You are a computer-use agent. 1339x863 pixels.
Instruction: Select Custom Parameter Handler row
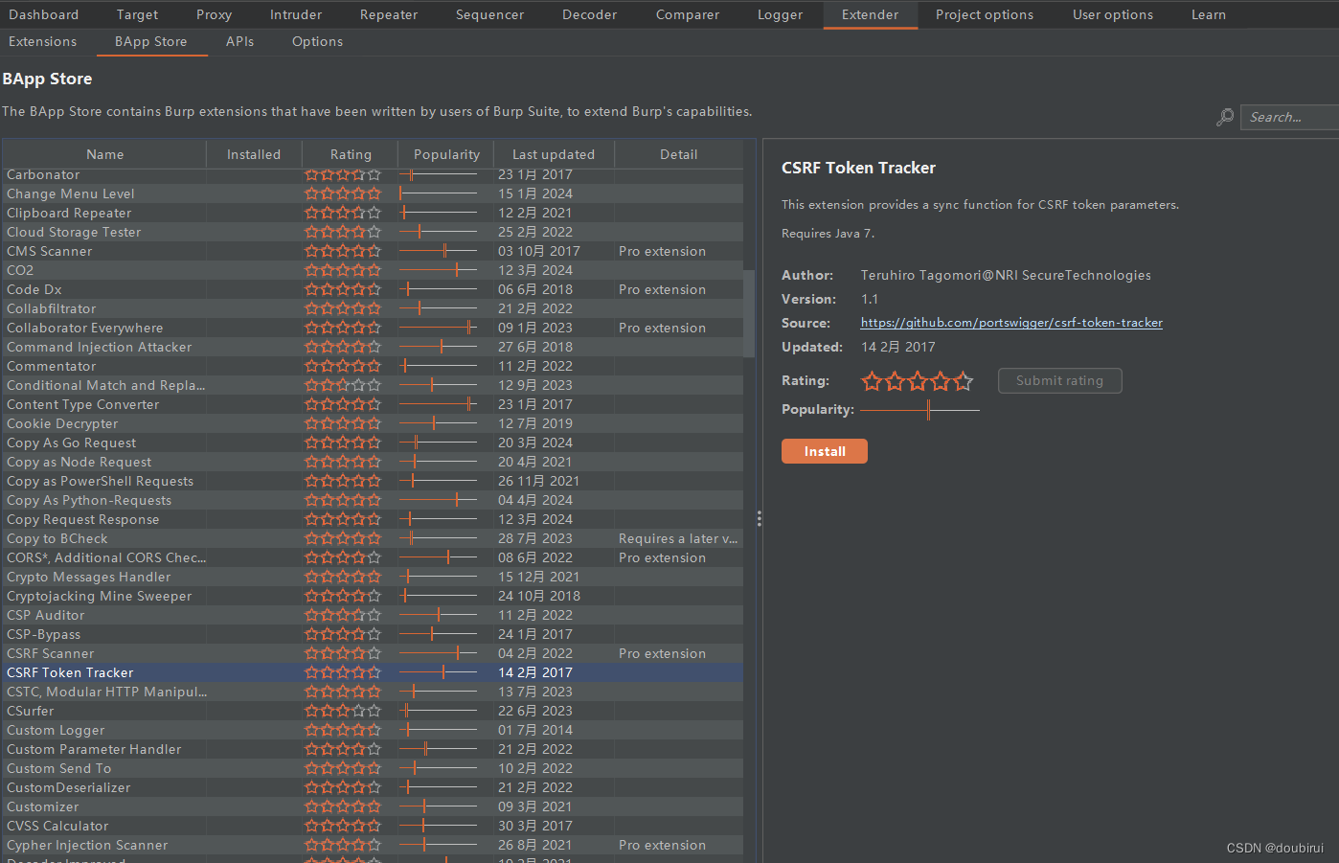tap(373, 749)
